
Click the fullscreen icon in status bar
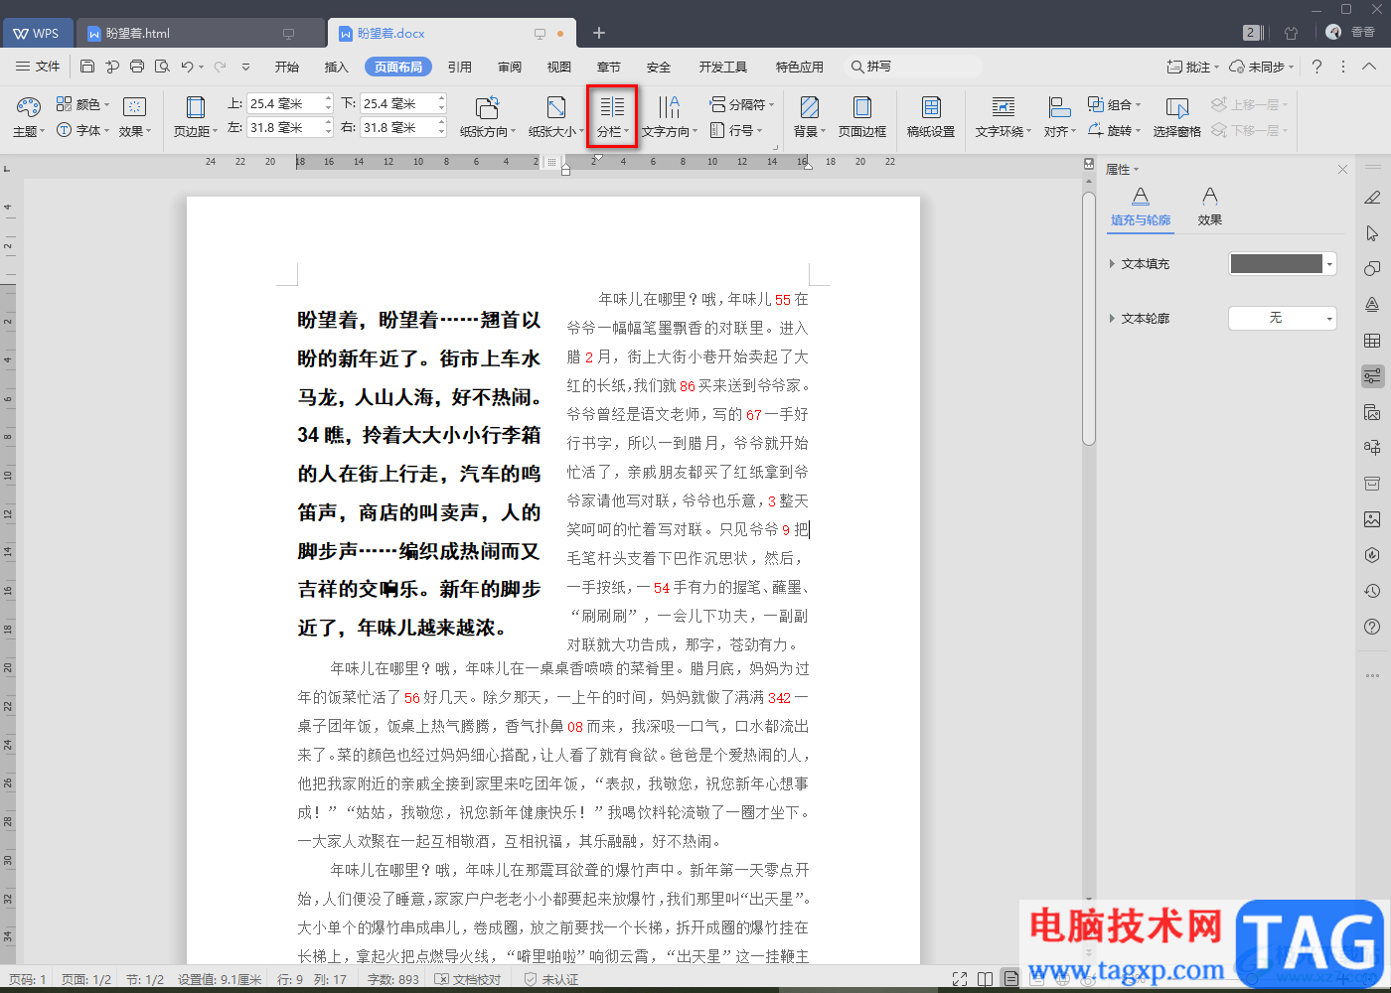(x=960, y=979)
